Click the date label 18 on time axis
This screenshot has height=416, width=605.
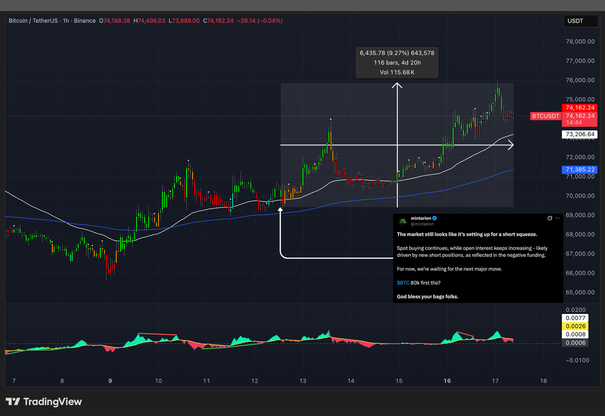[543, 381]
